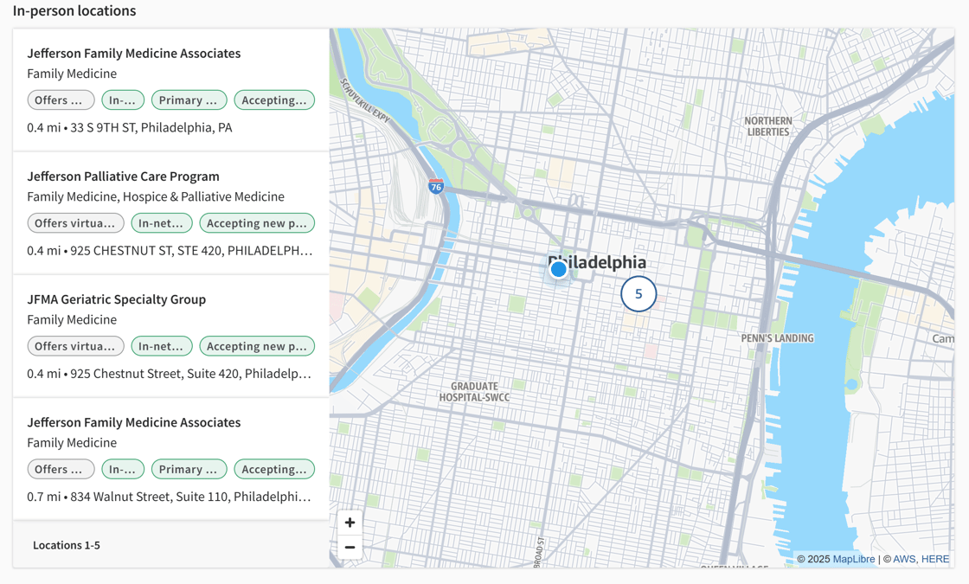Click 'In-net...' tag on Palliative Care card

[162, 223]
